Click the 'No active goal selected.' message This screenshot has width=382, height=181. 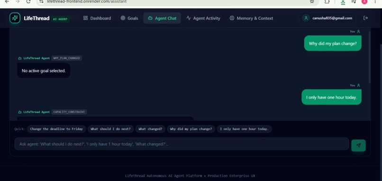pyautogui.click(x=44, y=71)
